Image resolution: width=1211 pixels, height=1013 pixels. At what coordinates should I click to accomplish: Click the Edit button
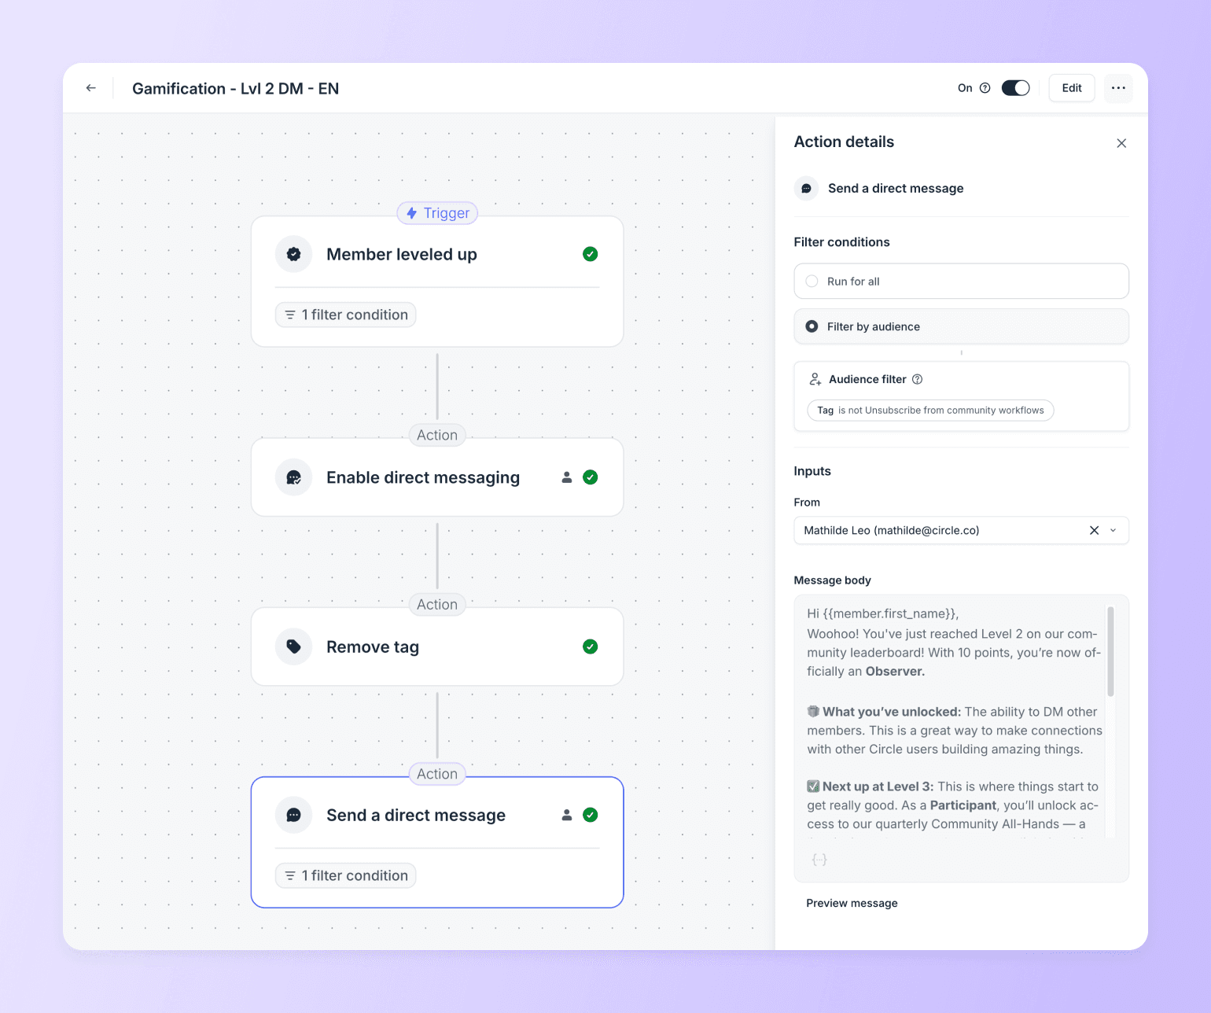point(1072,88)
